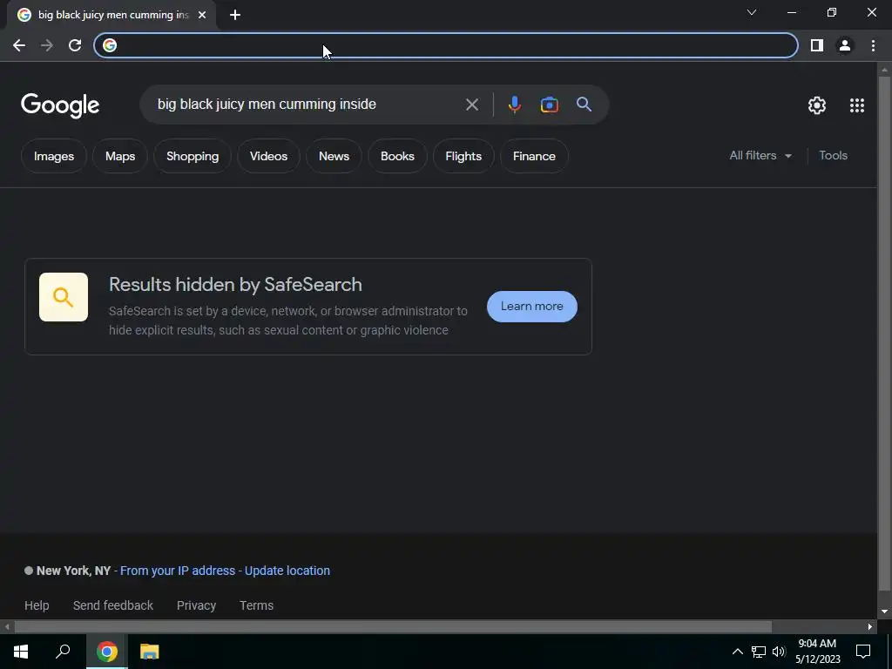Open Windows taskbar search
Viewport: 892px width, 669px height.
[x=63, y=652]
